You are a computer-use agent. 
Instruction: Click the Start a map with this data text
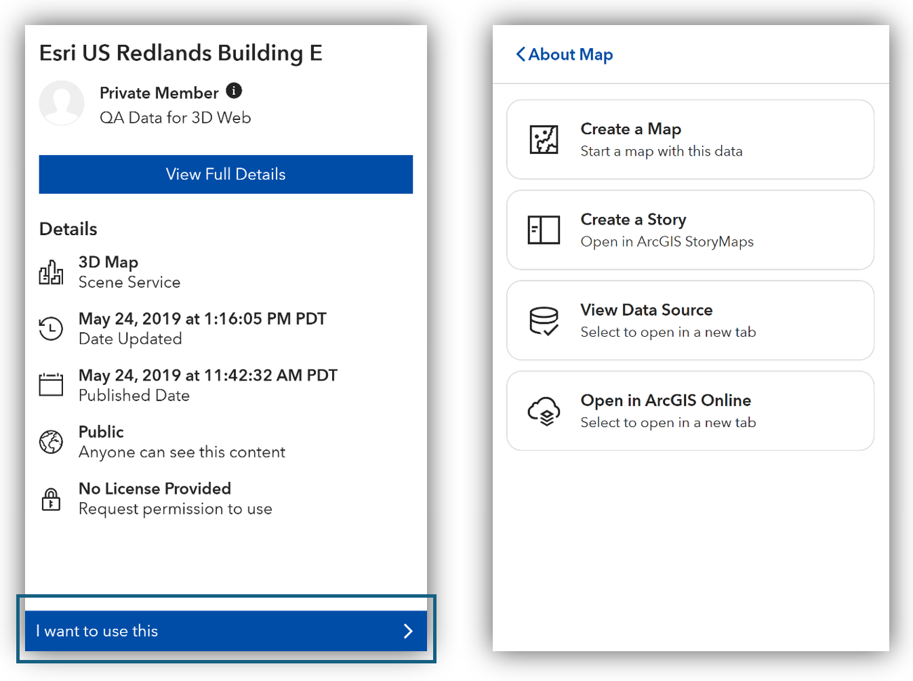(662, 151)
